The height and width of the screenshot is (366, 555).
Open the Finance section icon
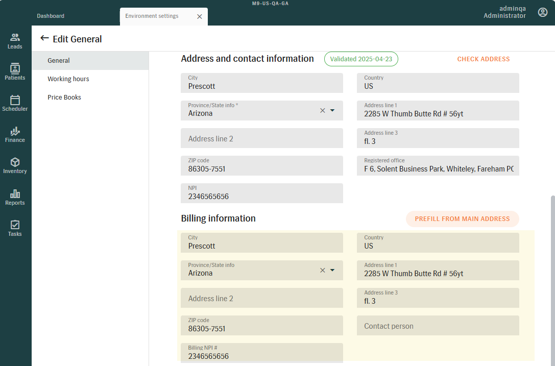pos(15,131)
